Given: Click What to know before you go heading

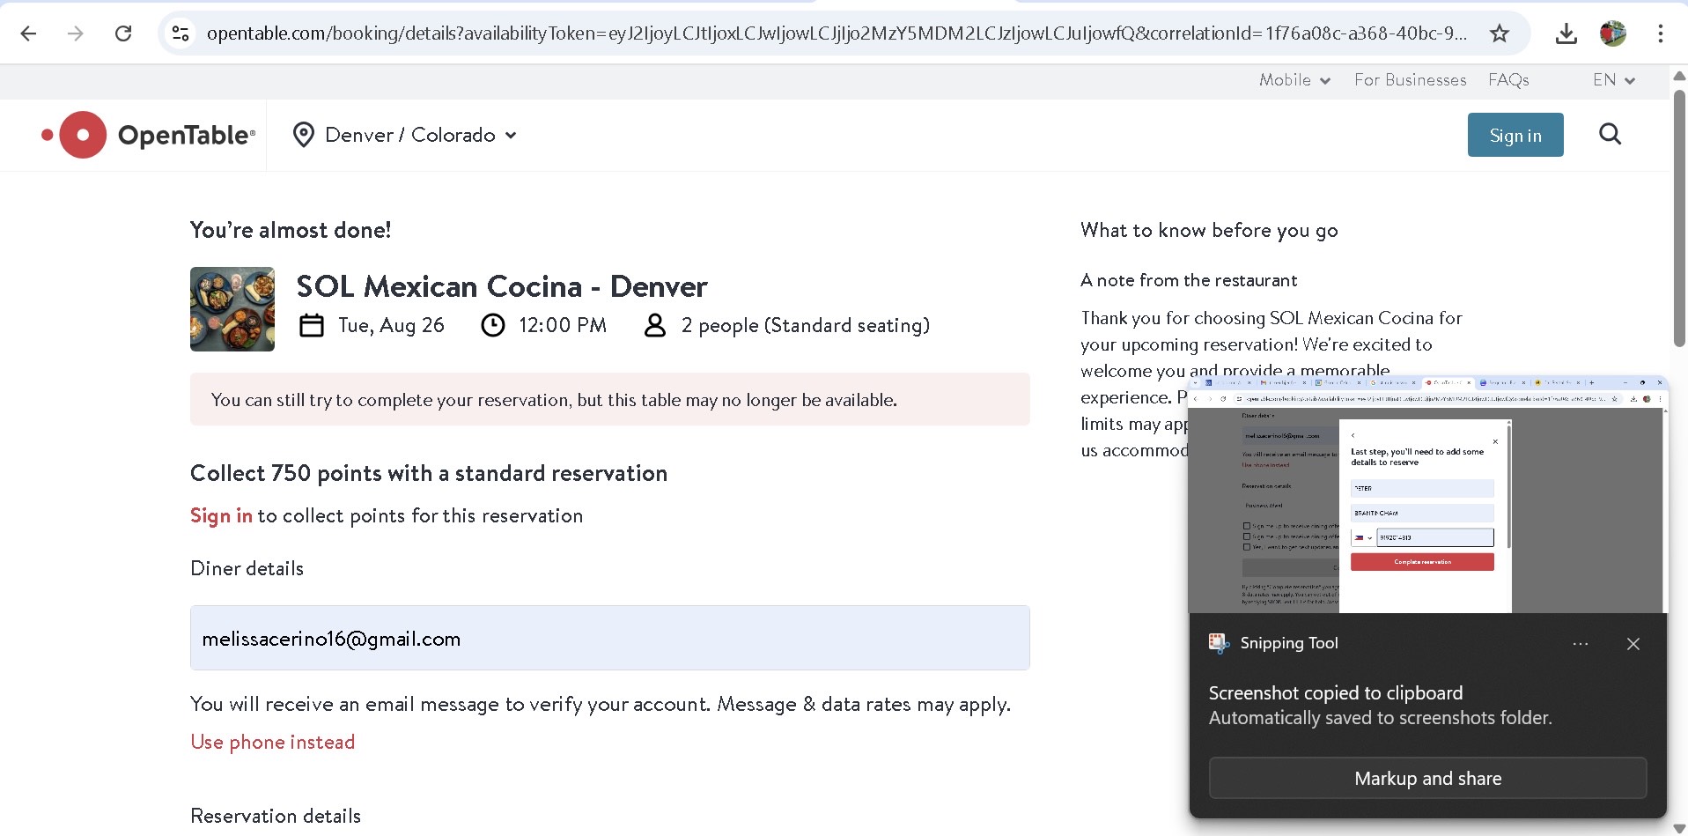Looking at the screenshot, I should (x=1209, y=230).
